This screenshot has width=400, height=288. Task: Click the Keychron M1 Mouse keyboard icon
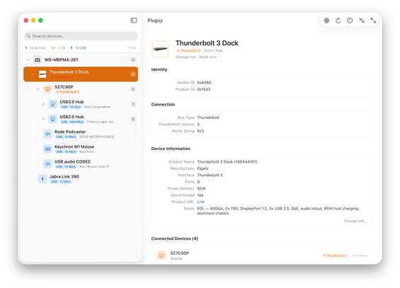pos(47,149)
